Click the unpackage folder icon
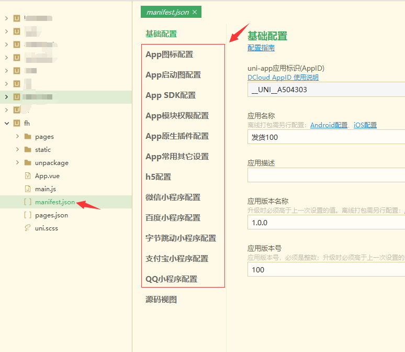 tap(28, 163)
